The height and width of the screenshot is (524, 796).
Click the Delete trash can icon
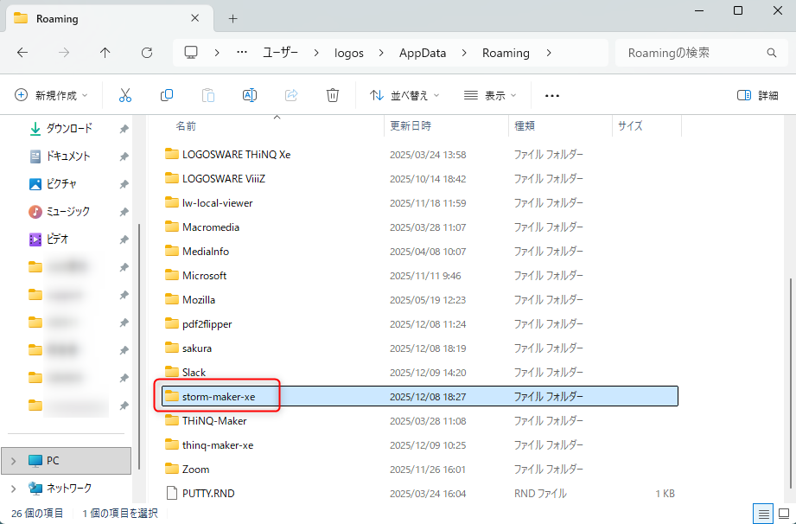333,95
